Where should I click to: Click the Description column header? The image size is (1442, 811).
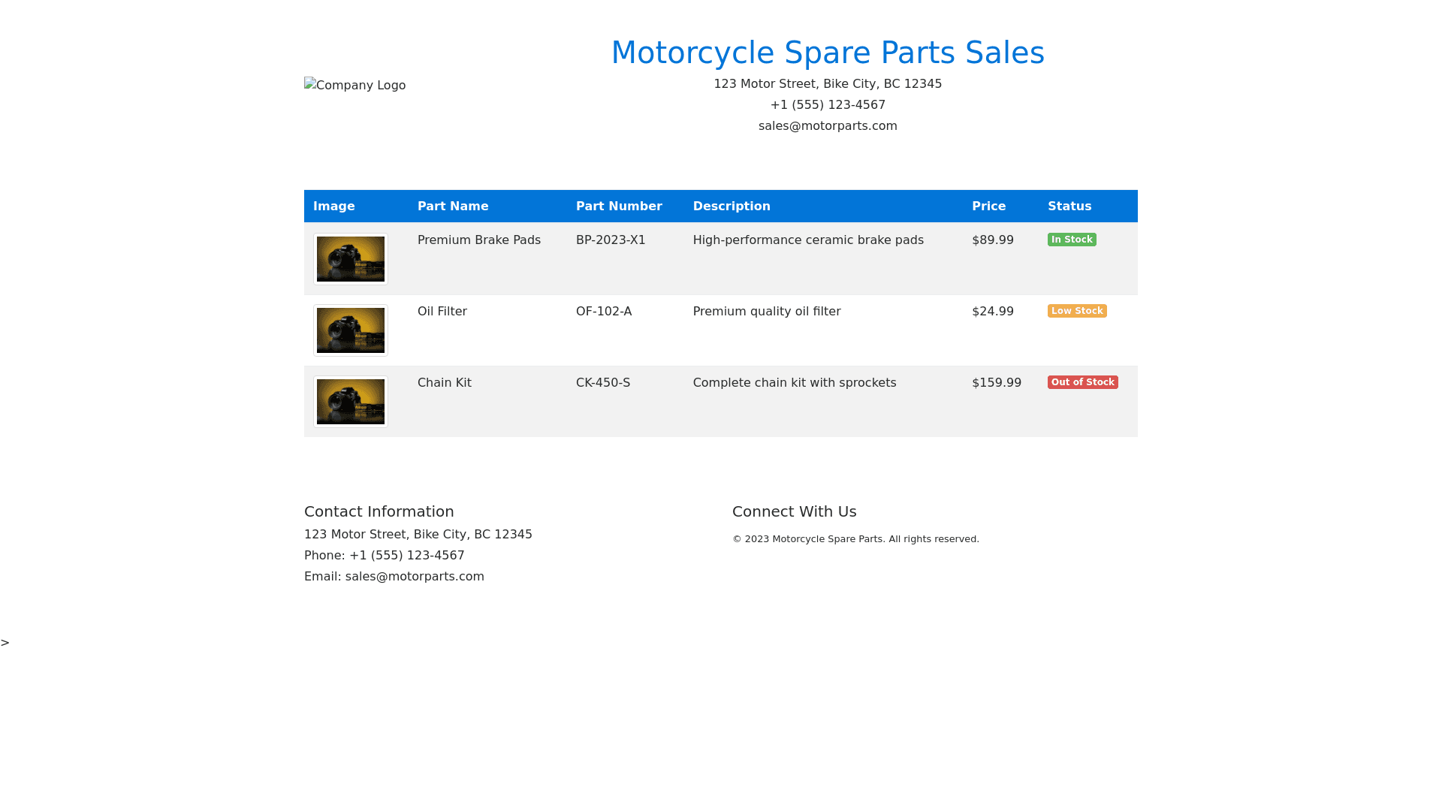(732, 207)
